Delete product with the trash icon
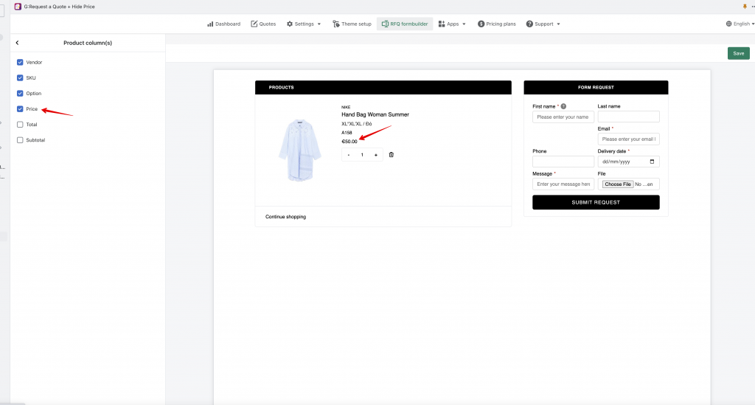The width and height of the screenshot is (755, 405). click(391, 155)
